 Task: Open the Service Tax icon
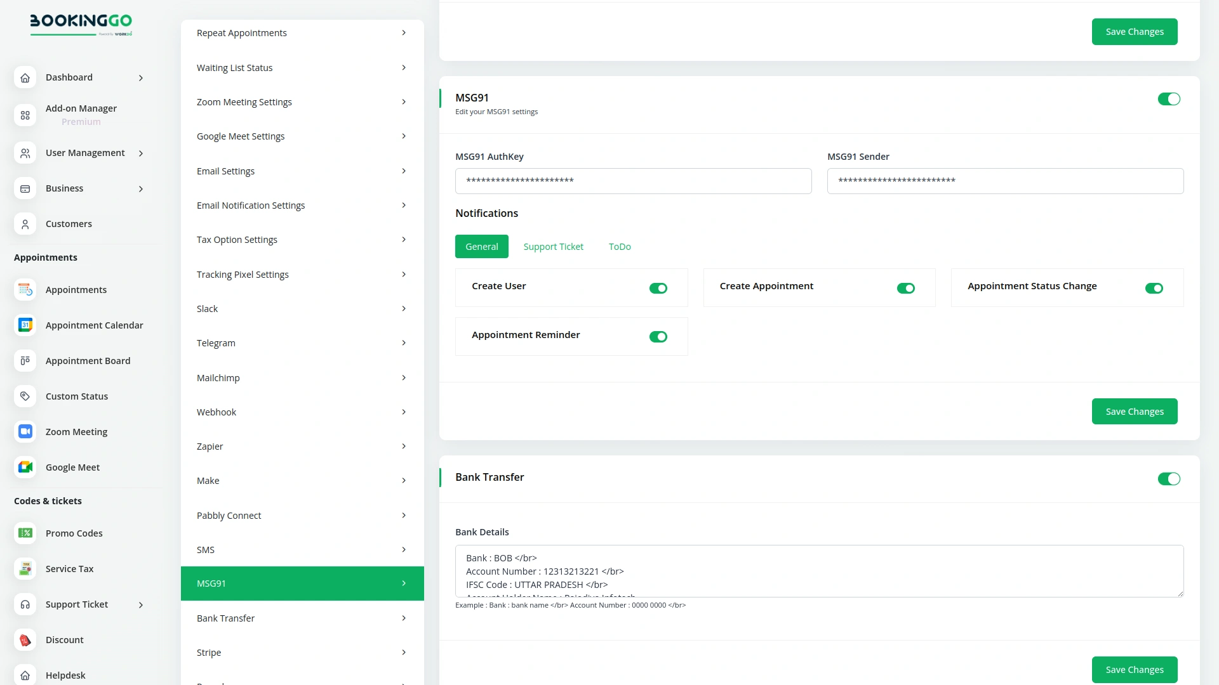coord(25,568)
